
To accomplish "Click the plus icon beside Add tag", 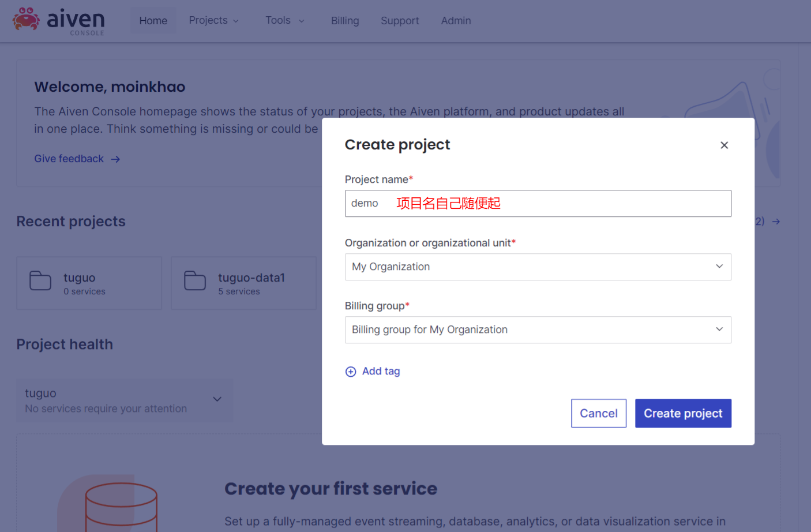I will pos(351,372).
